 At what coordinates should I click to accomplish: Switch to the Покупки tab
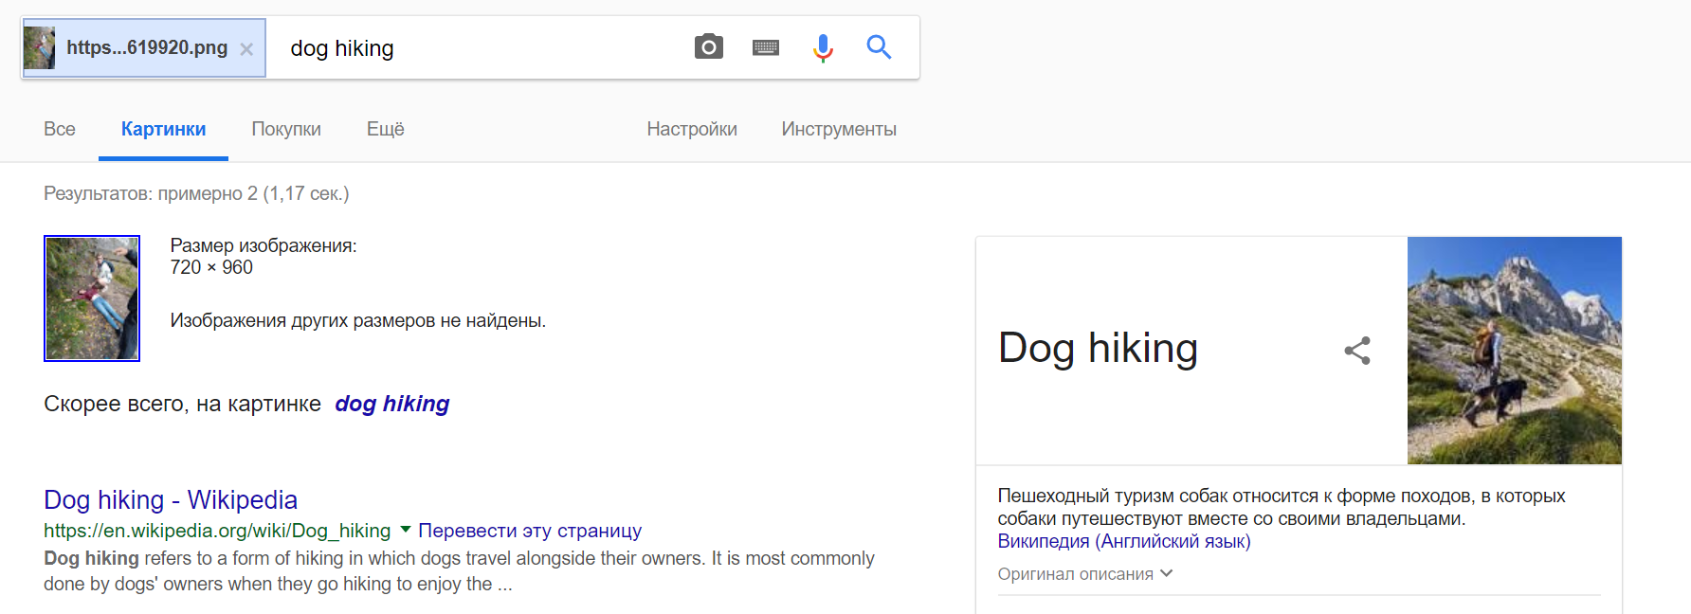point(286,129)
